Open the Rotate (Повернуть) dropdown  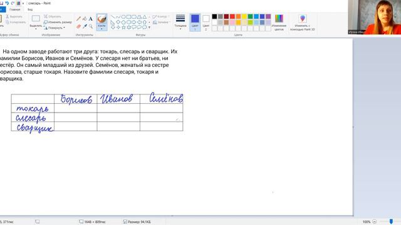coord(55,27)
